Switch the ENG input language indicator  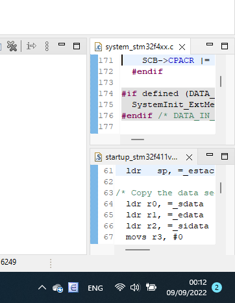tap(95, 288)
